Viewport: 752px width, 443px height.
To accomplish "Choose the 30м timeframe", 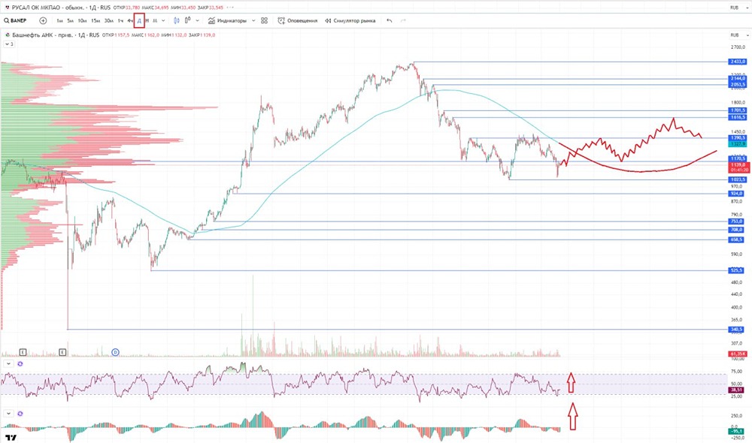I will (109, 20).
